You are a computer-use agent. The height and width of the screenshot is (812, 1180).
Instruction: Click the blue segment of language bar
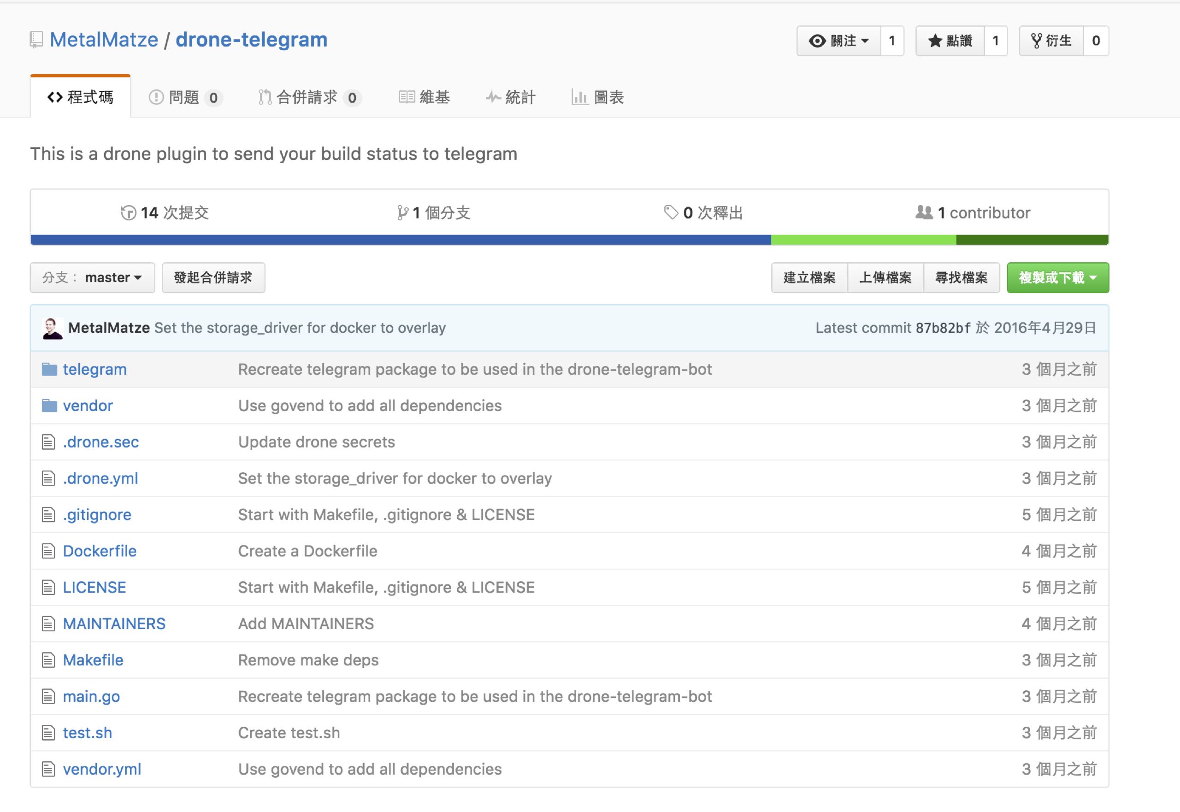pyautogui.click(x=400, y=240)
